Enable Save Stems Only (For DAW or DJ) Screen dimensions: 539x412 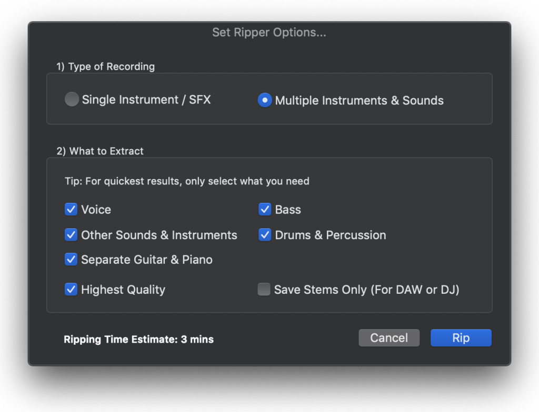pos(264,289)
